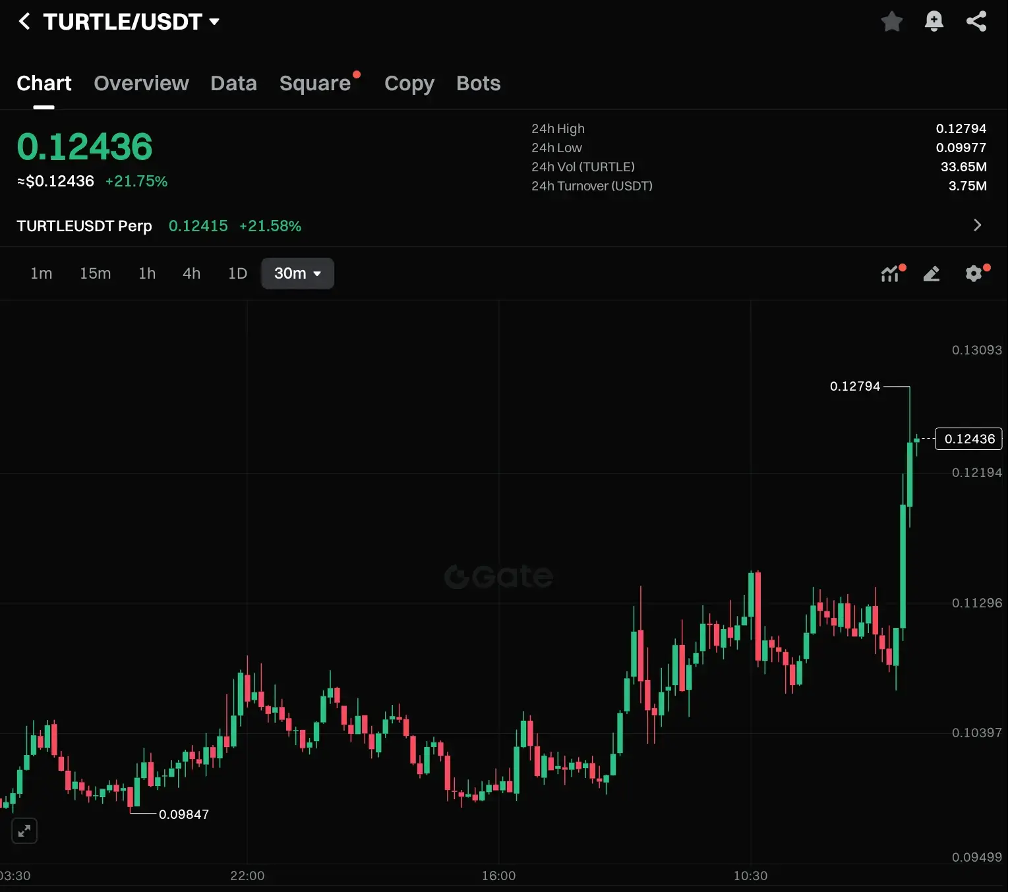Screen dimensions: 1010x892
Task: Click the 24h Low label
Action: tap(557, 148)
